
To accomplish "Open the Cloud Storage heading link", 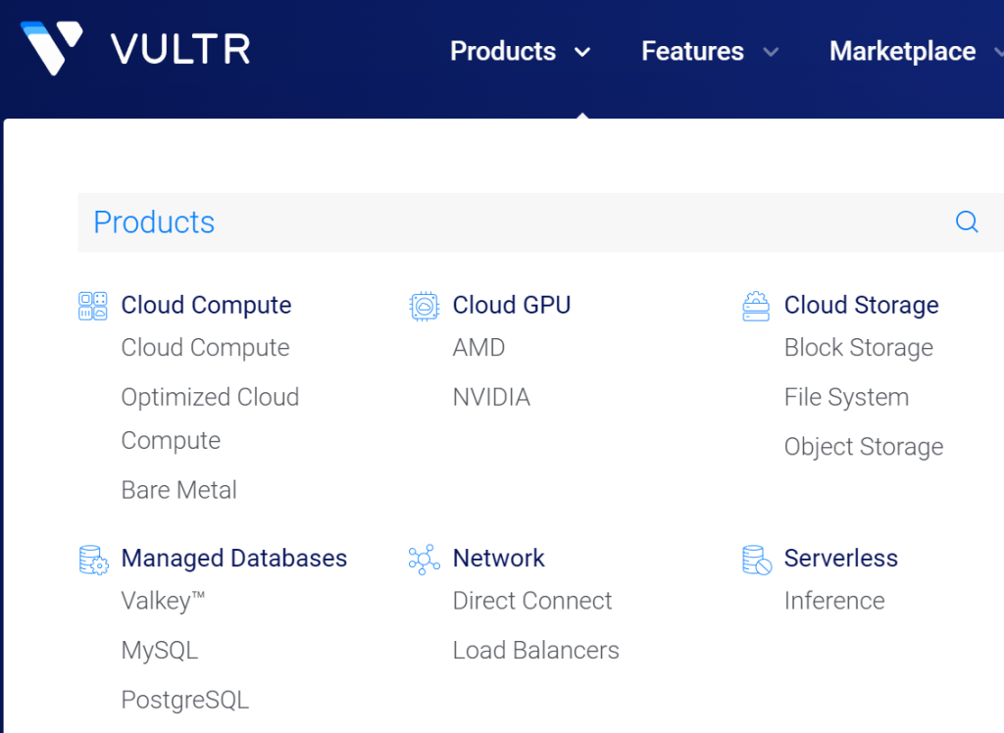I will point(861,306).
